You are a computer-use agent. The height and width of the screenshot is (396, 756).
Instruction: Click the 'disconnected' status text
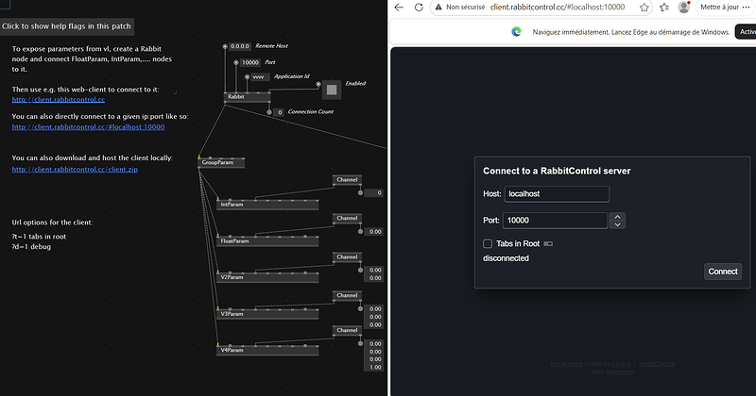[x=506, y=258]
